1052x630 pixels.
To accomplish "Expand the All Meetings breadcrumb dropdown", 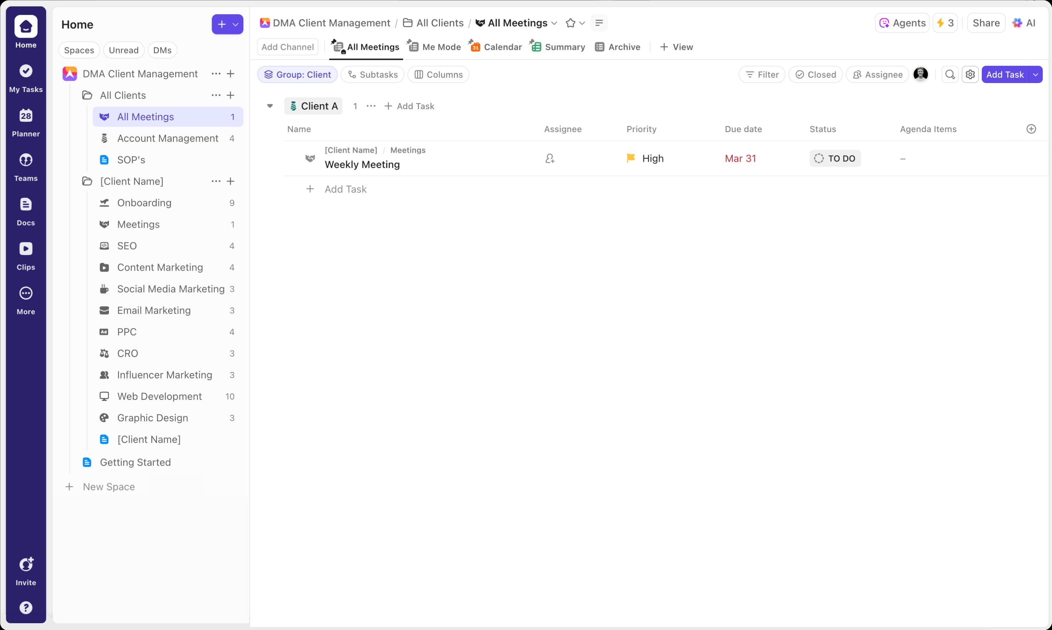I will click(x=554, y=23).
